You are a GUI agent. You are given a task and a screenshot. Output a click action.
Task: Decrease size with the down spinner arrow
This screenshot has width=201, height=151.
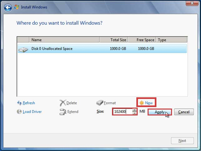tap(135, 113)
